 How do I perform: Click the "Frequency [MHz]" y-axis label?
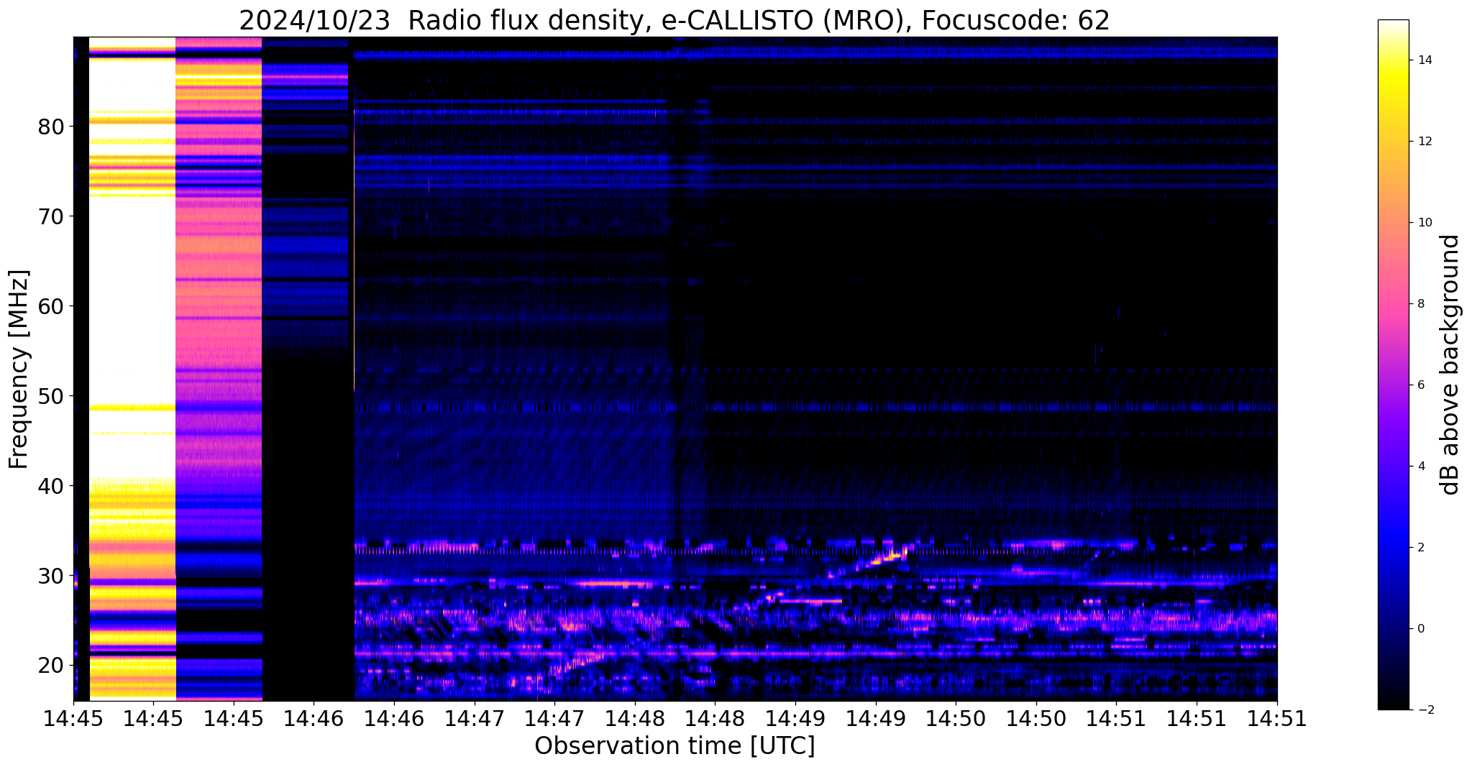(x=19, y=369)
